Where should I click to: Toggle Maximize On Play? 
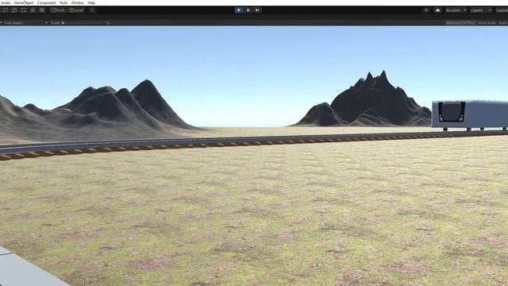tap(460, 23)
